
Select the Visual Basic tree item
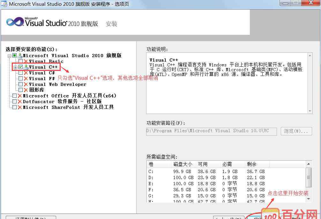click(x=46, y=61)
